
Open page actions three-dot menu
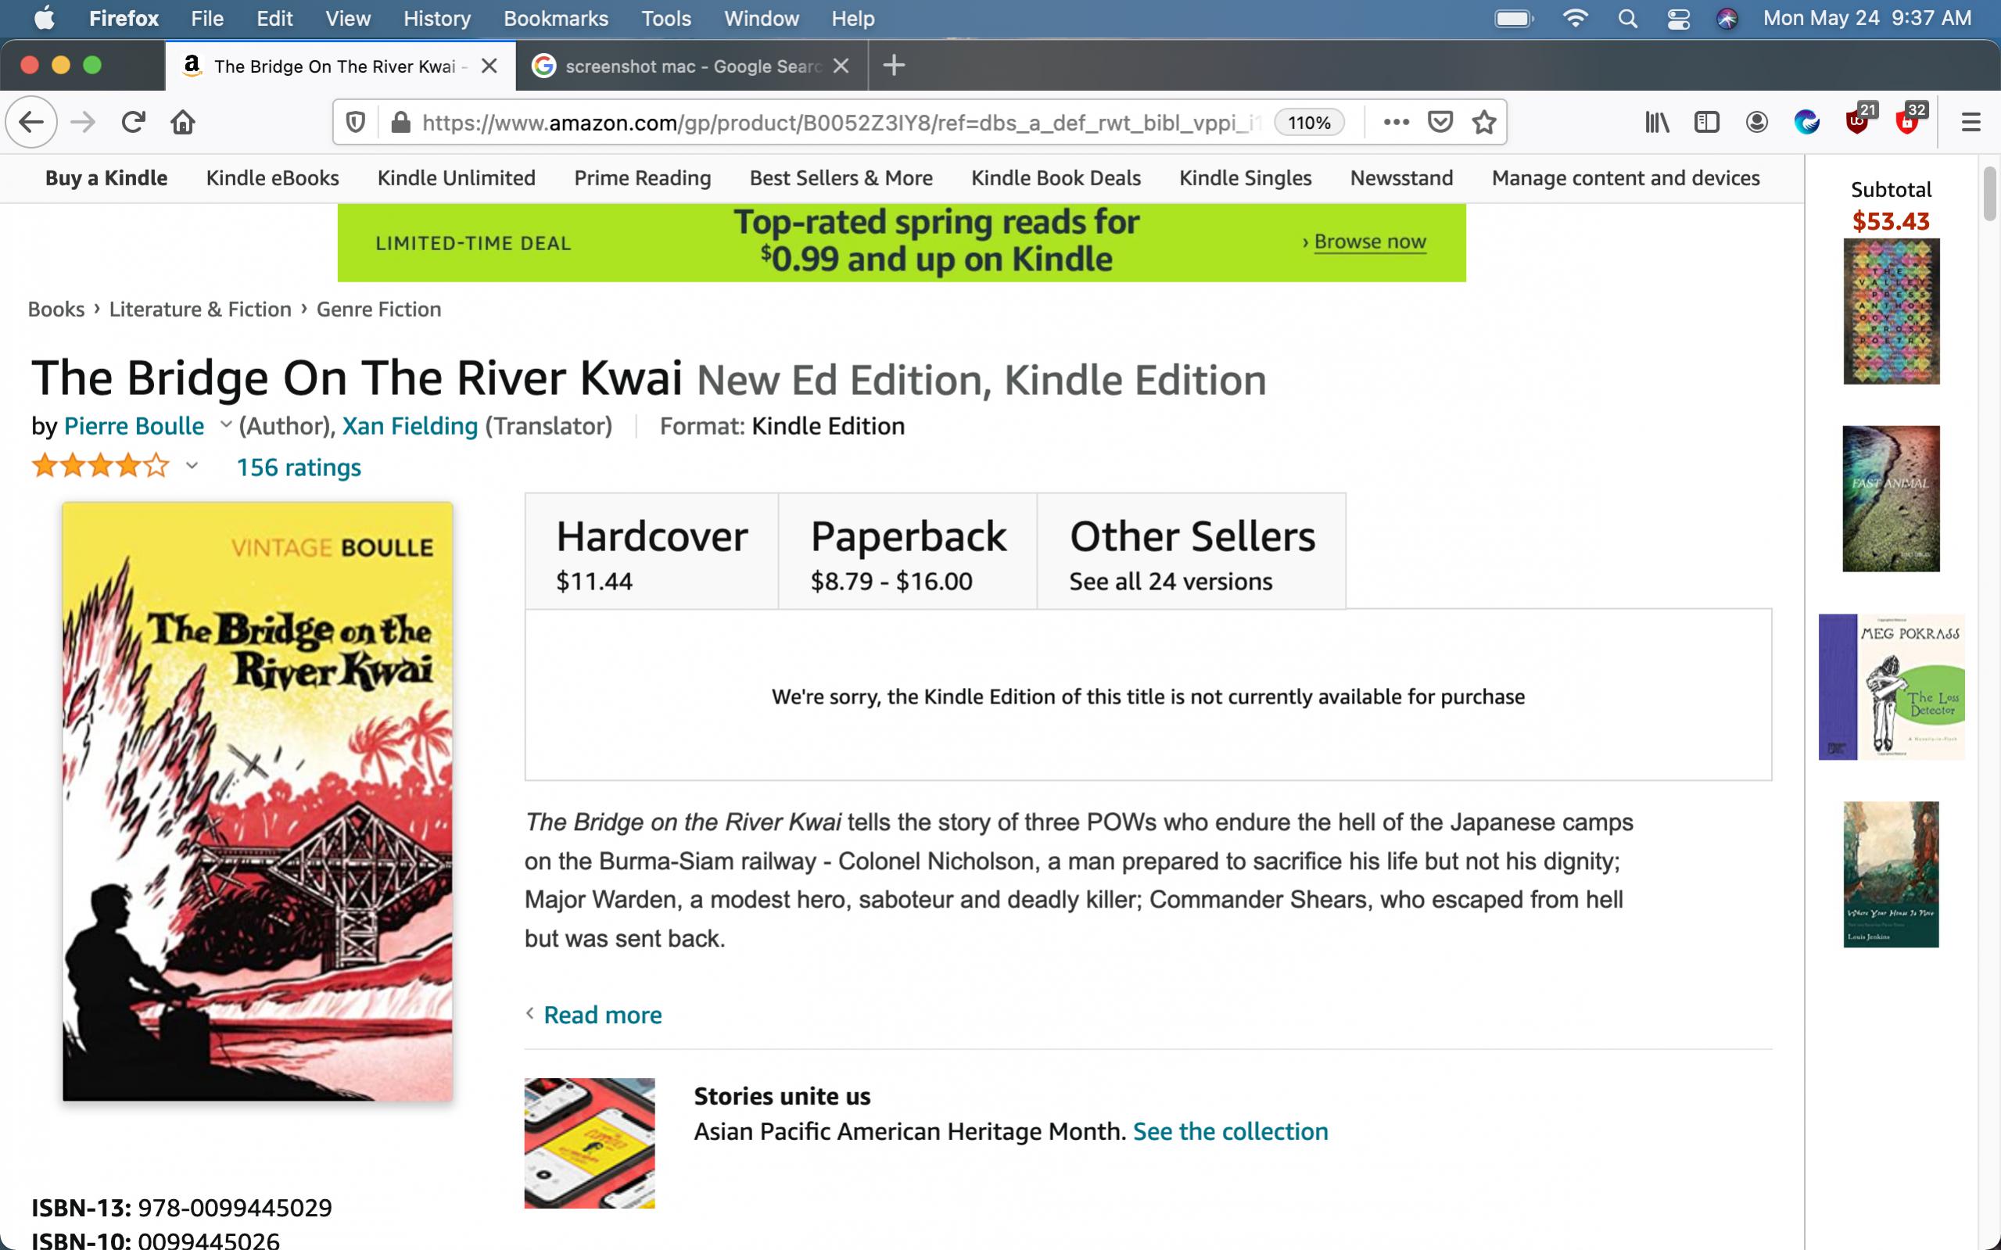[x=1396, y=123]
